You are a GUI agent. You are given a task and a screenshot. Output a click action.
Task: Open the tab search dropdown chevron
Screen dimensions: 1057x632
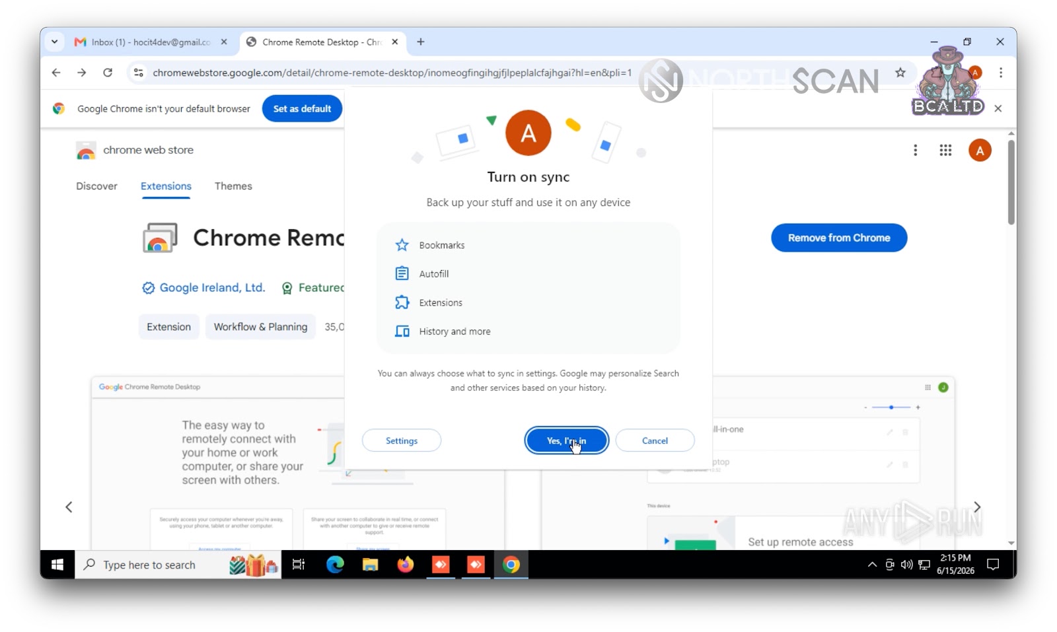pyautogui.click(x=55, y=42)
